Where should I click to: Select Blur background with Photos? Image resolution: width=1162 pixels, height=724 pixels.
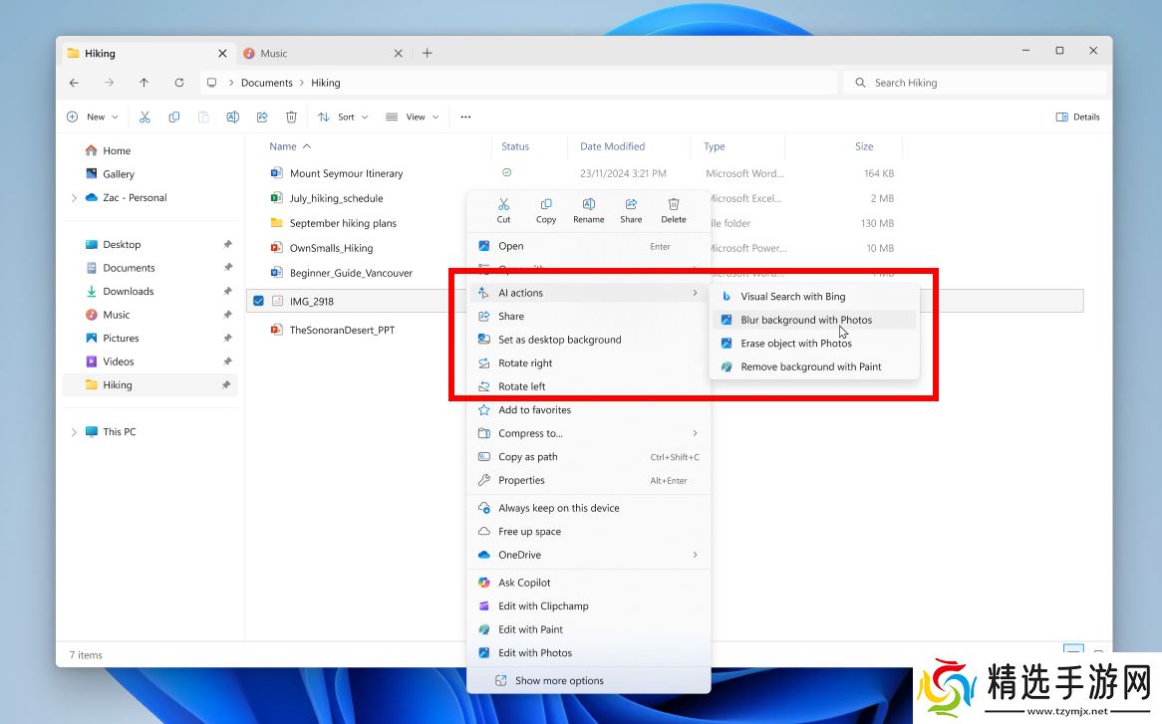[x=806, y=320]
